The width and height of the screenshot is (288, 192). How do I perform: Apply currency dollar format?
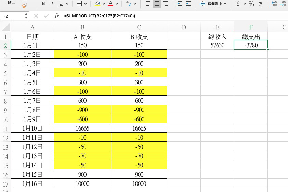click(238, 4)
